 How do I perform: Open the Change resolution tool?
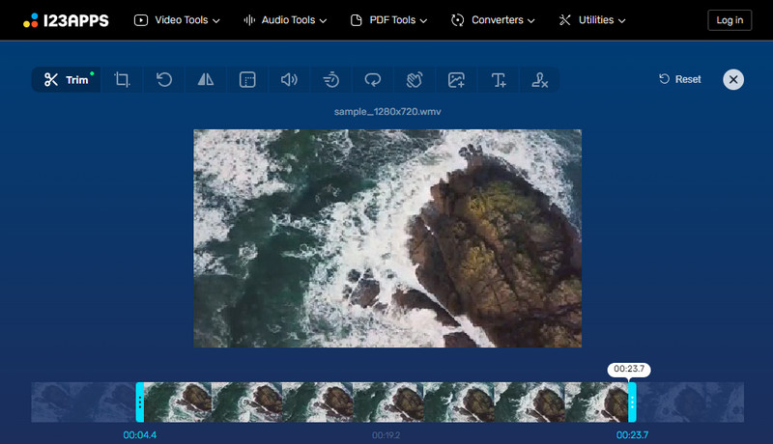247,80
